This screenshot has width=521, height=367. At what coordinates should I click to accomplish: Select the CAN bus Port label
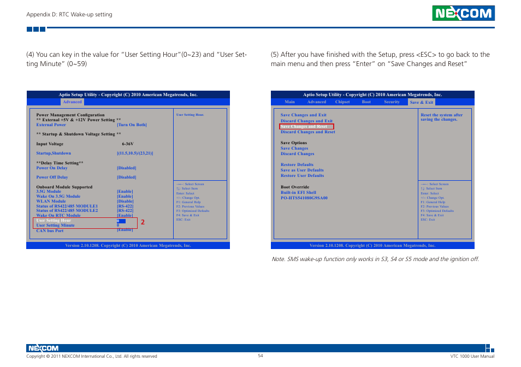pyautogui.click(x=50, y=230)
